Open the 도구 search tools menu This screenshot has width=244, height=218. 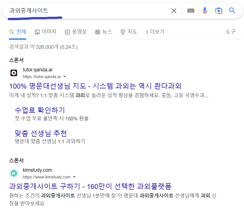click(231, 32)
